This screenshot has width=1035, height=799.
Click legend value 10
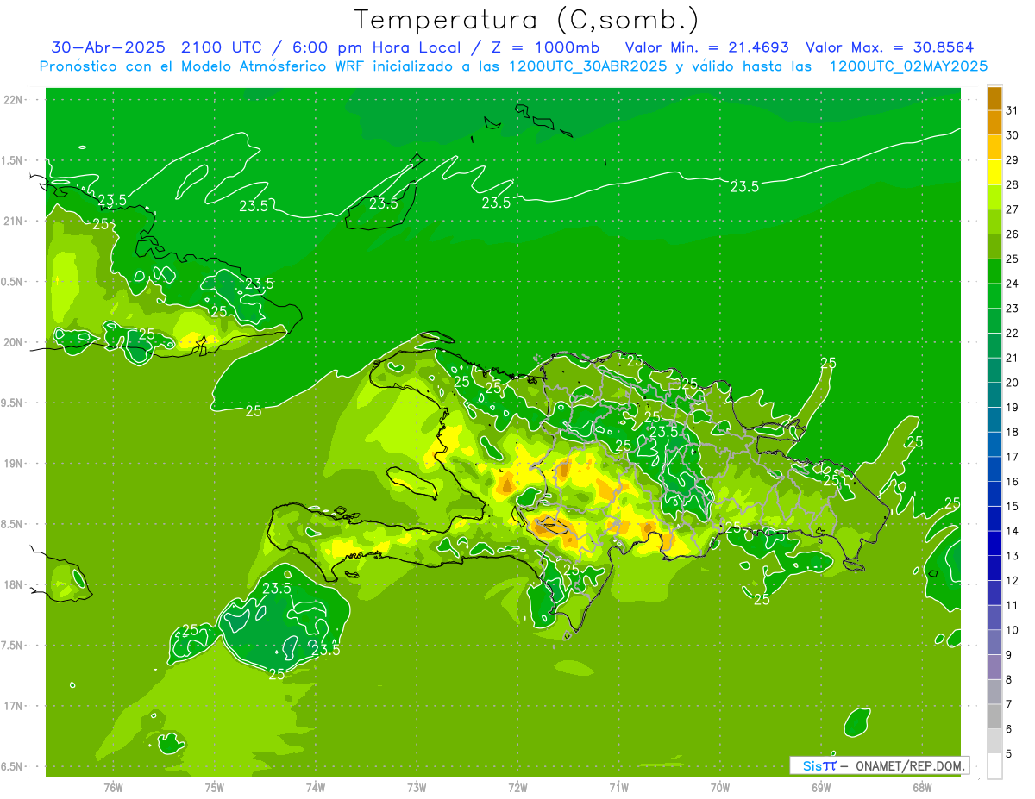[x=1013, y=630]
